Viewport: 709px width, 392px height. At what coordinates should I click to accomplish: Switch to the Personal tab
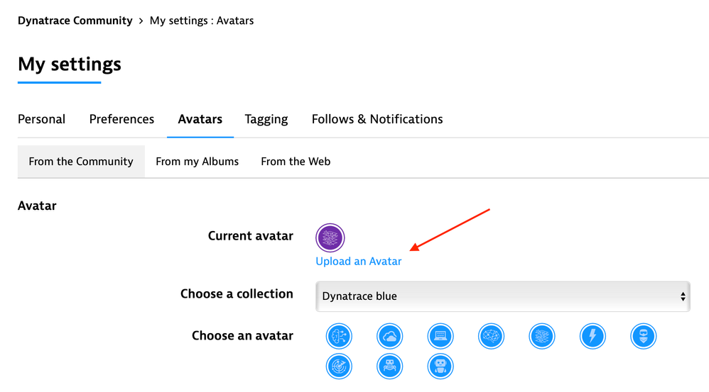tap(42, 119)
